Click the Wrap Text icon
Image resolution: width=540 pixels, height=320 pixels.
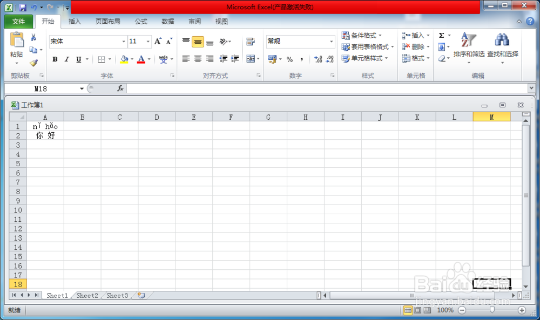click(x=251, y=42)
